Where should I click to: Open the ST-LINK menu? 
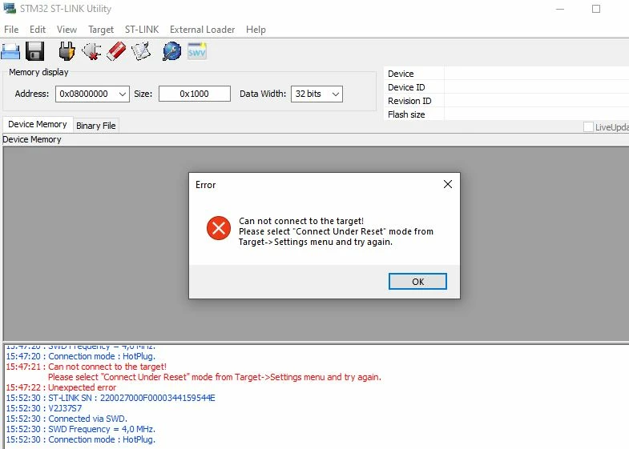point(142,30)
